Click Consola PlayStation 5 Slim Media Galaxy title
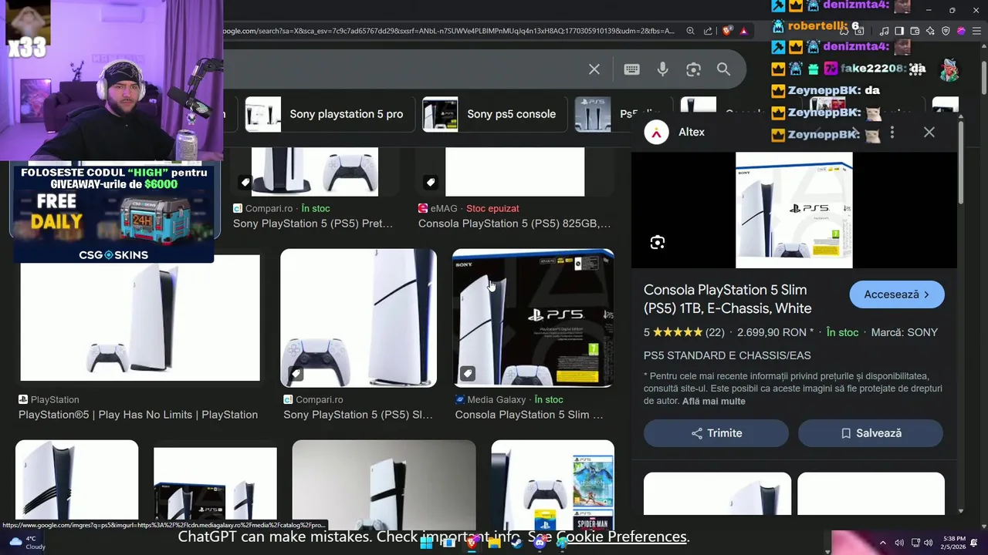The height and width of the screenshot is (555, 988). point(530,415)
